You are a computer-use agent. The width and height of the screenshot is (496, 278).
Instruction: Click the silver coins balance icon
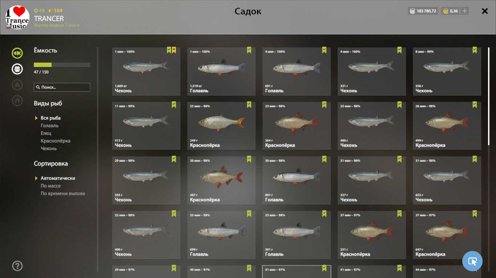[412, 11]
